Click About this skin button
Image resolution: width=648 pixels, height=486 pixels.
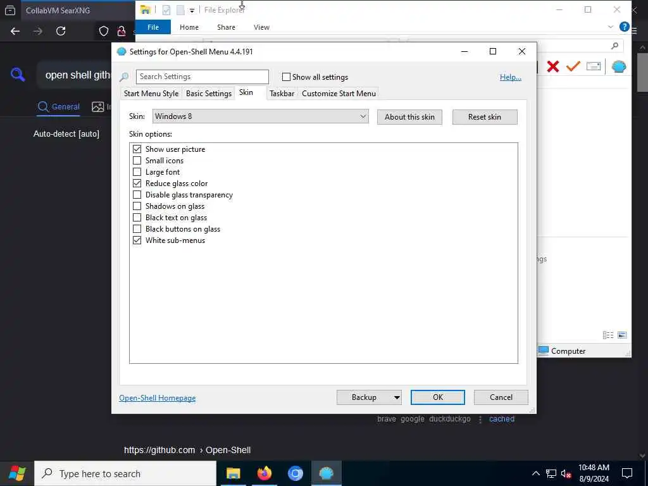coord(409,117)
